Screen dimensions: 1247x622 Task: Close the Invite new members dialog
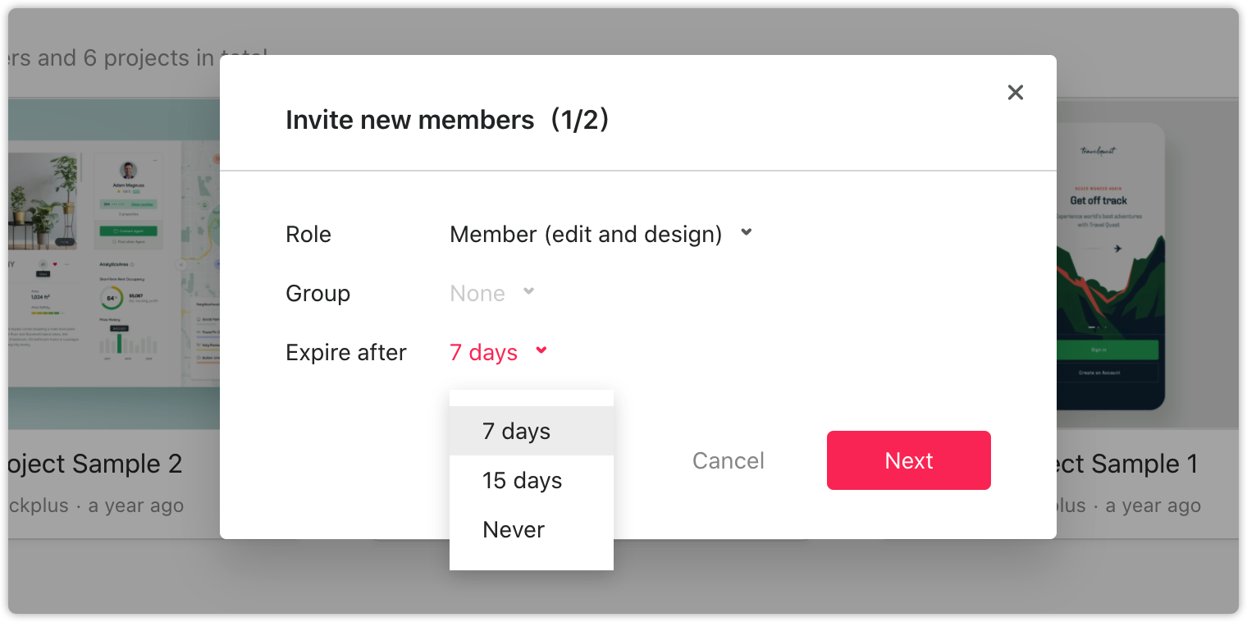[x=1015, y=93]
